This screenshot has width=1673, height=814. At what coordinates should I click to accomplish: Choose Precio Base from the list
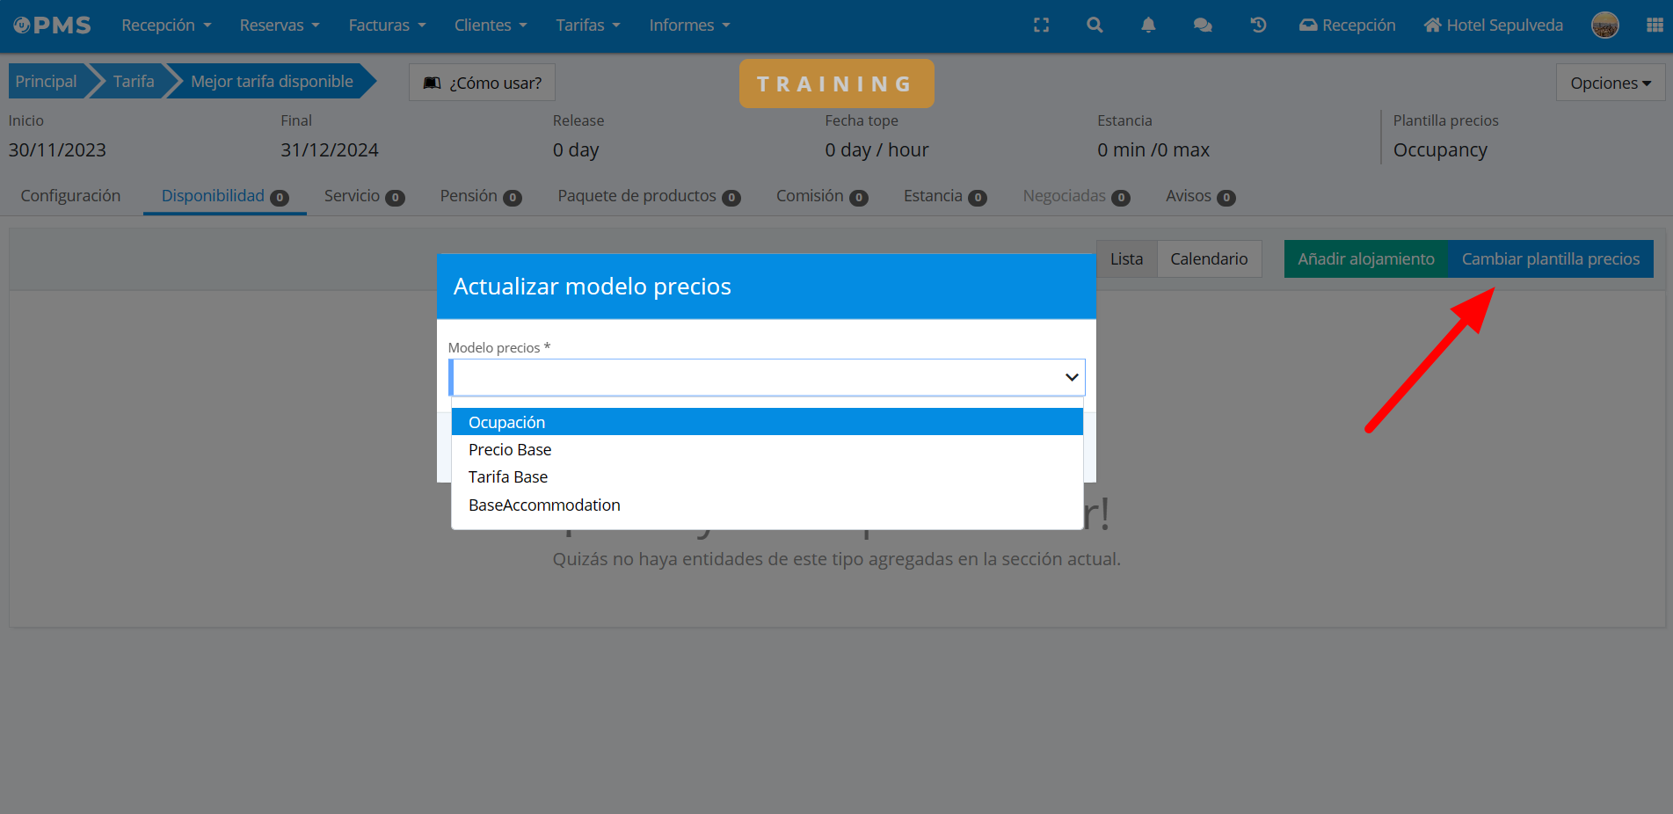(x=510, y=450)
